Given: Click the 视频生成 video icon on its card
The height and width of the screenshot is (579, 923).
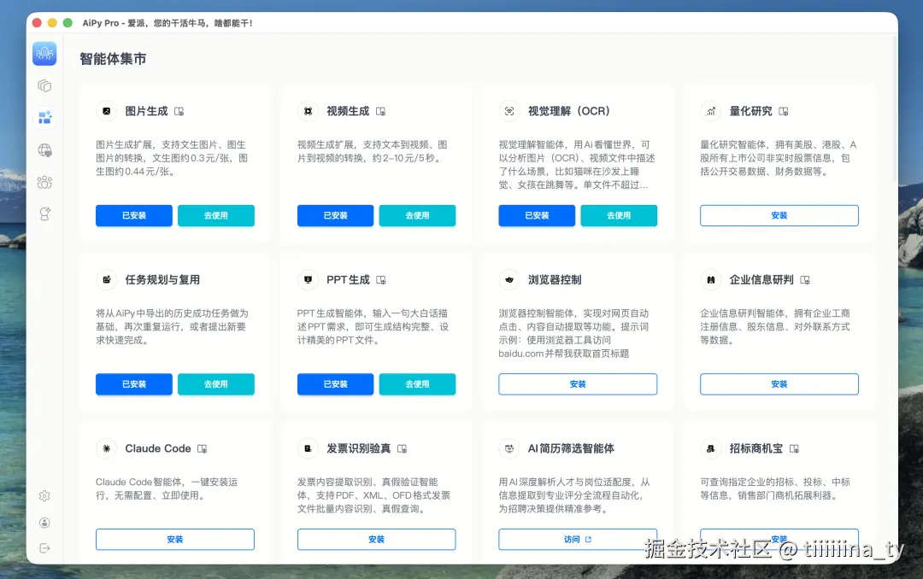Looking at the screenshot, I should click(x=308, y=111).
